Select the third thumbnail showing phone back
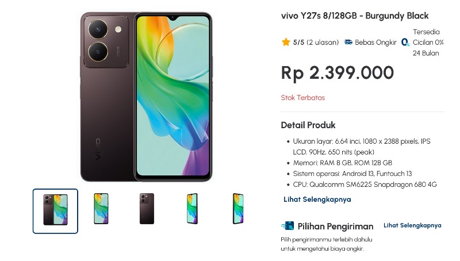Image resolution: width=460 pixels, height=261 pixels. tap(147, 209)
